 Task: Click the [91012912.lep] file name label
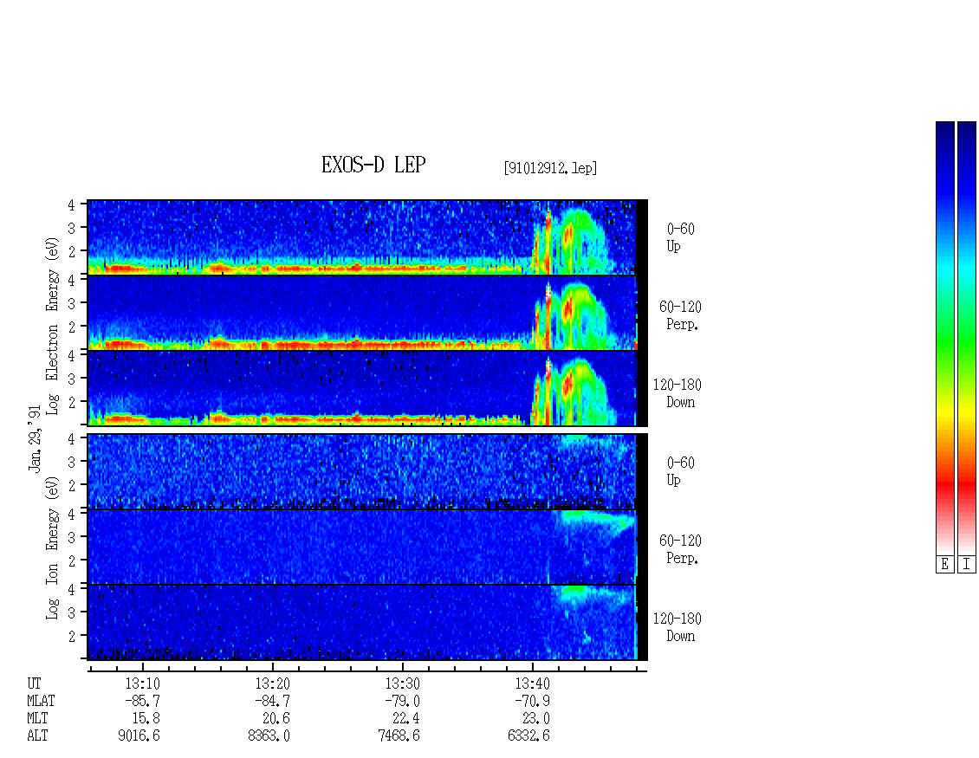tap(550, 167)
